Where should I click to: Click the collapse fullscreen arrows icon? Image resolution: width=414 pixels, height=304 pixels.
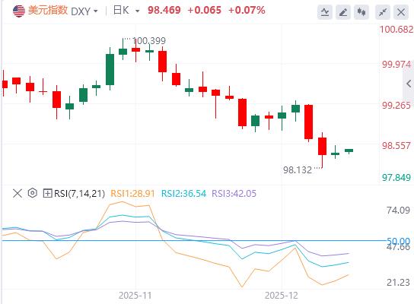pos(383,12)
